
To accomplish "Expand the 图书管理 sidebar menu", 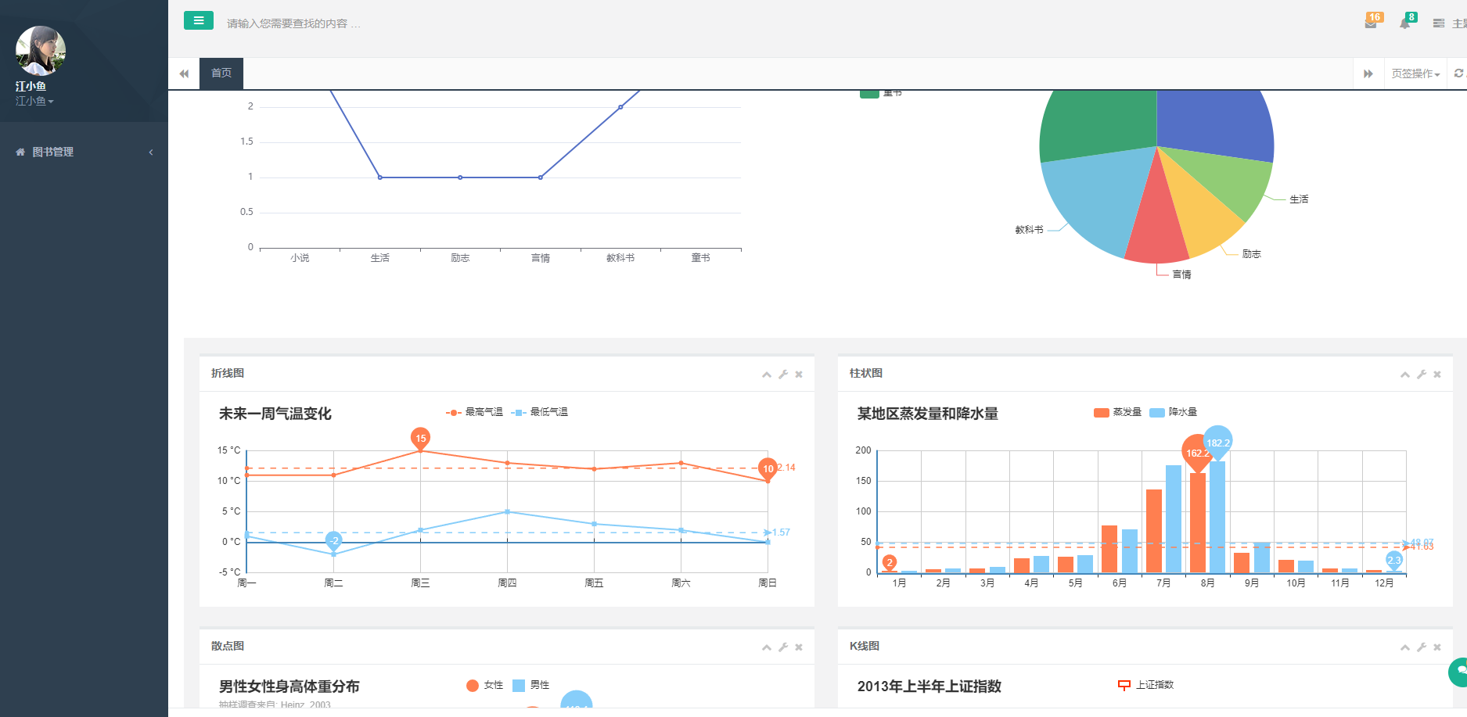I will 84,152.
